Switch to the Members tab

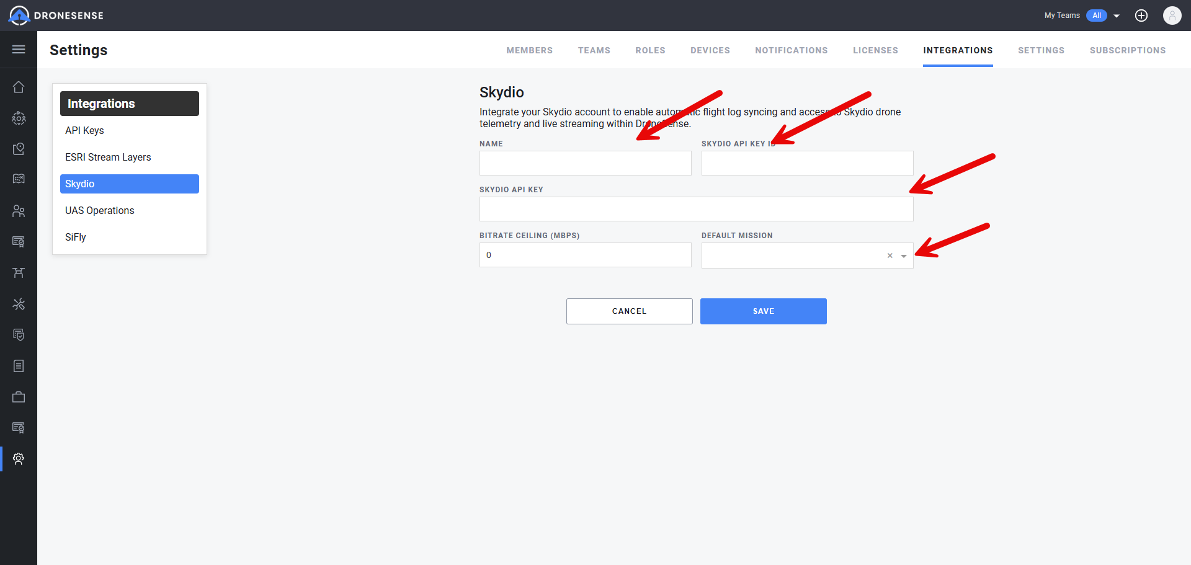click(530, 50)
